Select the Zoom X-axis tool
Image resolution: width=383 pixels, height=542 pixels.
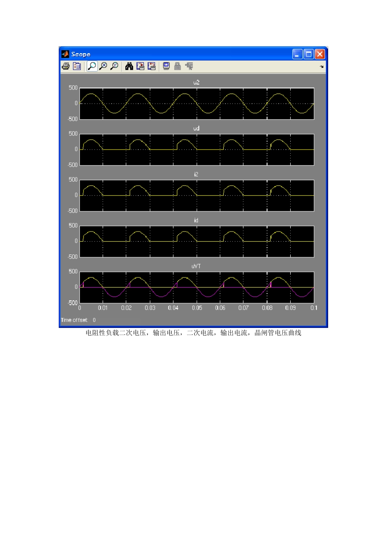tap(103, 66)
